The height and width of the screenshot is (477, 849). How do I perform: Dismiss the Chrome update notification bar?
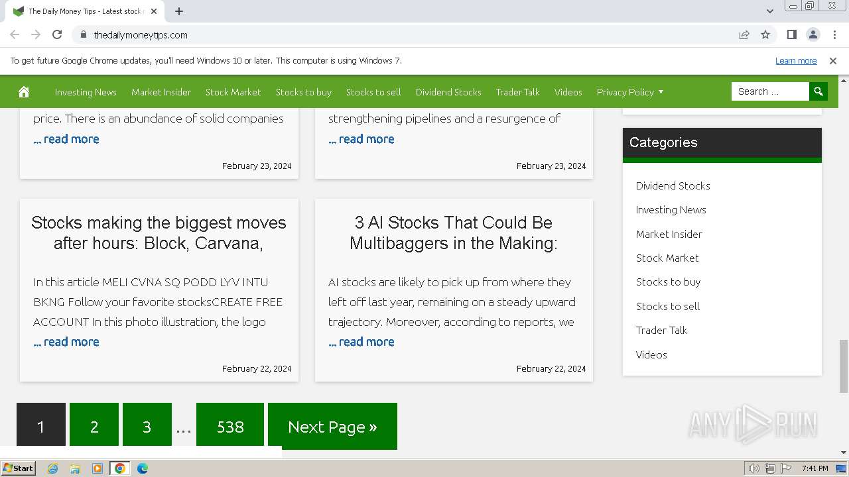click(833, 60)
